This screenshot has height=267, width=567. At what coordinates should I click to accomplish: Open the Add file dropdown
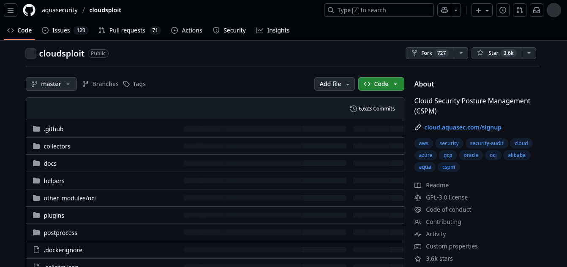pos(334,84)
